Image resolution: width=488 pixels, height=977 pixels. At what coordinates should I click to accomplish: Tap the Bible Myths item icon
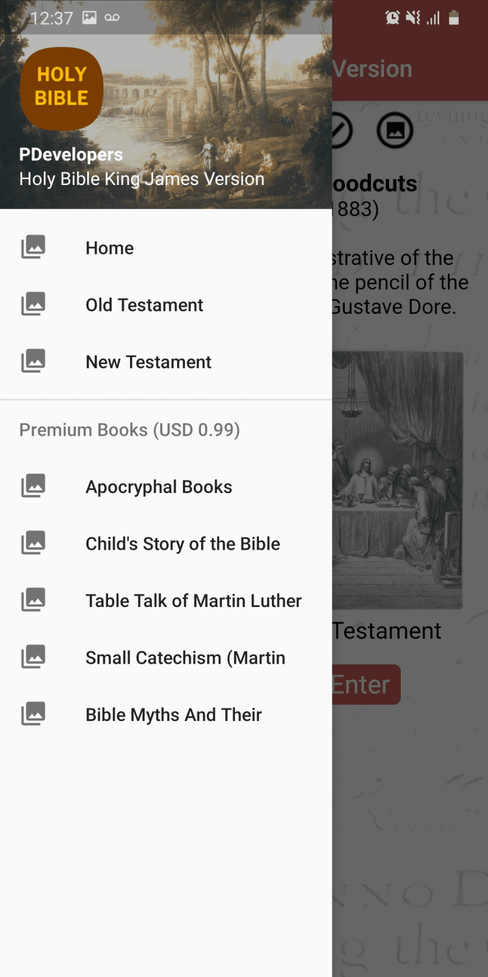point(33,715)
